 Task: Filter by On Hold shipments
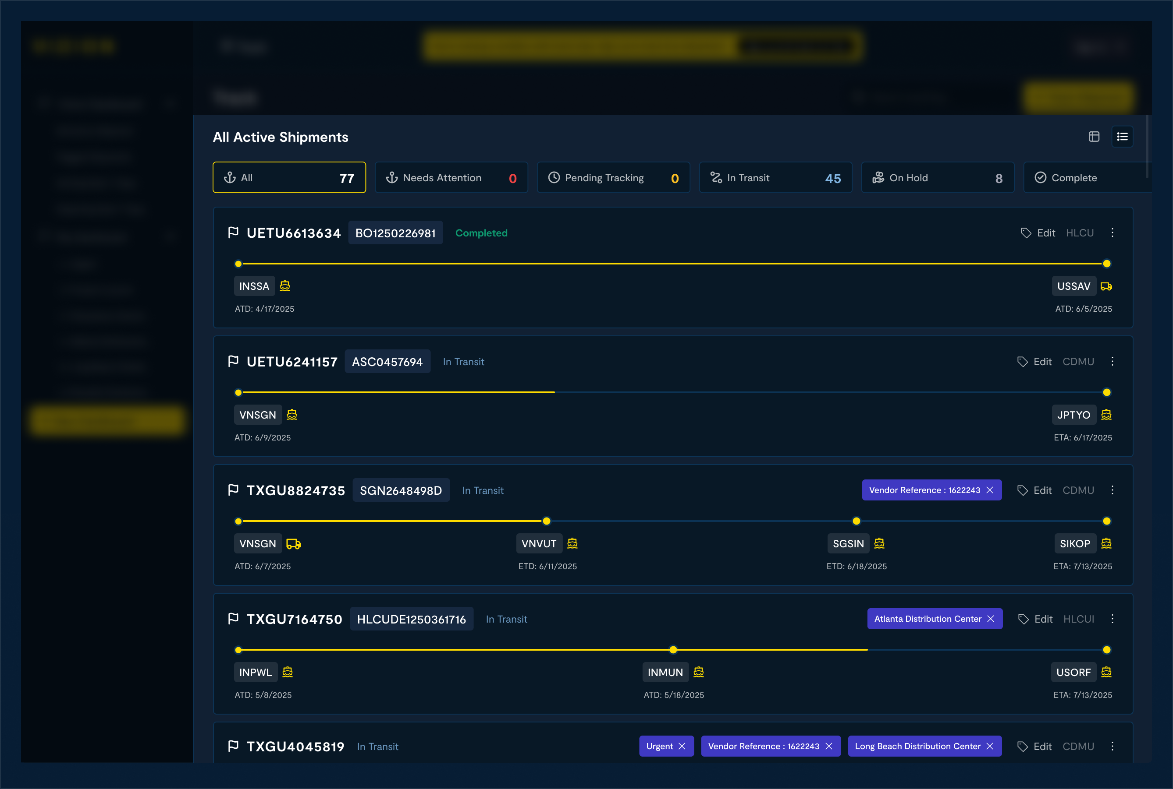point(937,178)
